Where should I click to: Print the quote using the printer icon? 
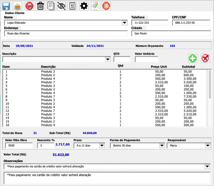point(18,6)
